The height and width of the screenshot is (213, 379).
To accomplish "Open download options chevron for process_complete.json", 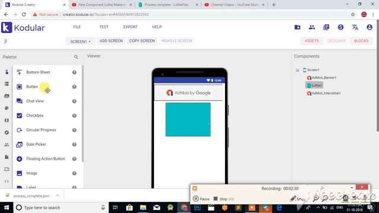I will (57, 196).
